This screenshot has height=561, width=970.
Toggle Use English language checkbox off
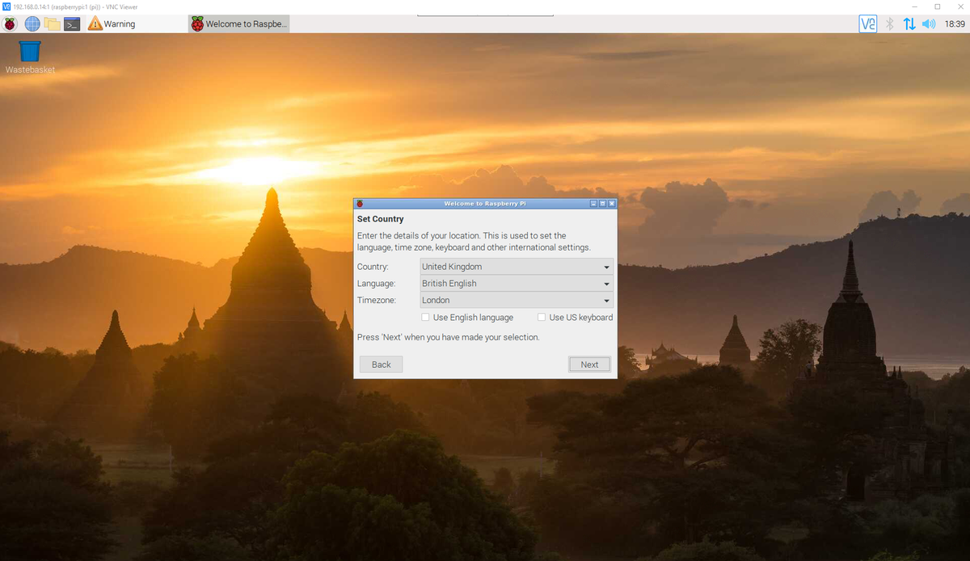pos(425,317)
